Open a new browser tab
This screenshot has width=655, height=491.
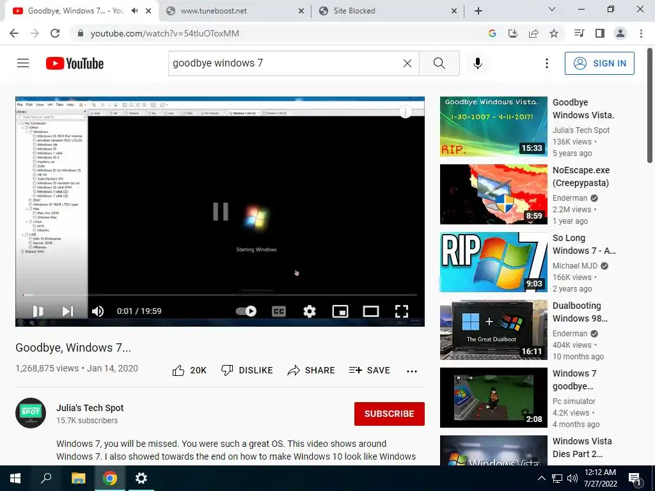point(478,12)
